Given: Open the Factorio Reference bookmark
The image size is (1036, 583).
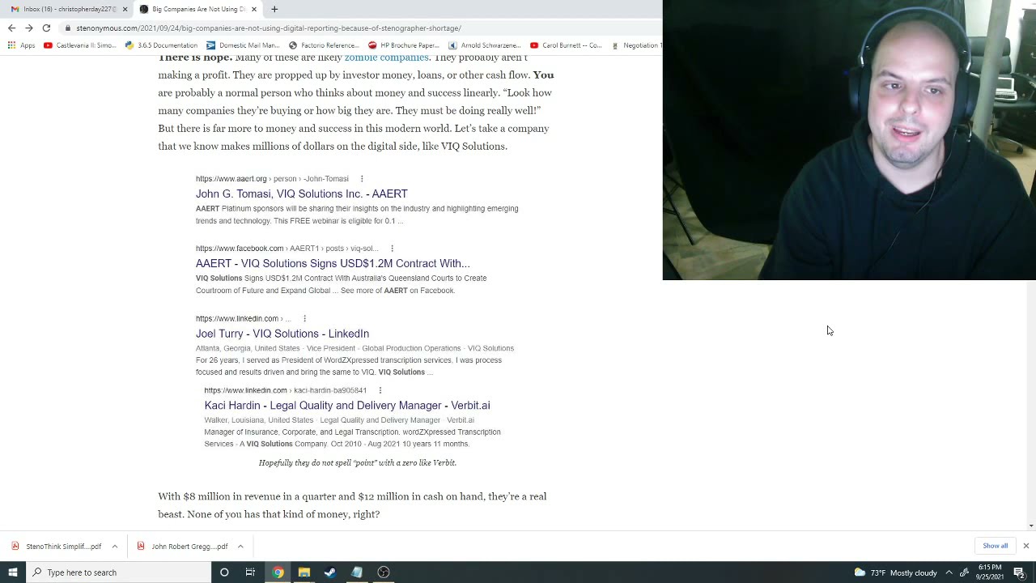Looking at the screenshot, I should coord(324,45).
